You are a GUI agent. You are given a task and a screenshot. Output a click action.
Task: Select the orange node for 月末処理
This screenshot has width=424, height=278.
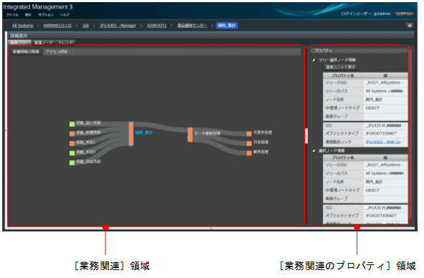tap(250, 143)
